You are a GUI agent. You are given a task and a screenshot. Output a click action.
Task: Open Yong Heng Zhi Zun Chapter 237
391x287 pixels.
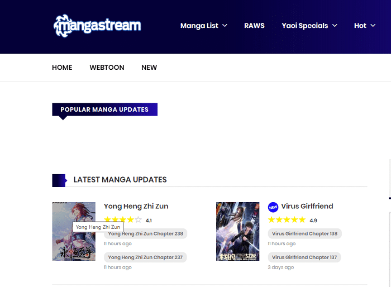145,257
